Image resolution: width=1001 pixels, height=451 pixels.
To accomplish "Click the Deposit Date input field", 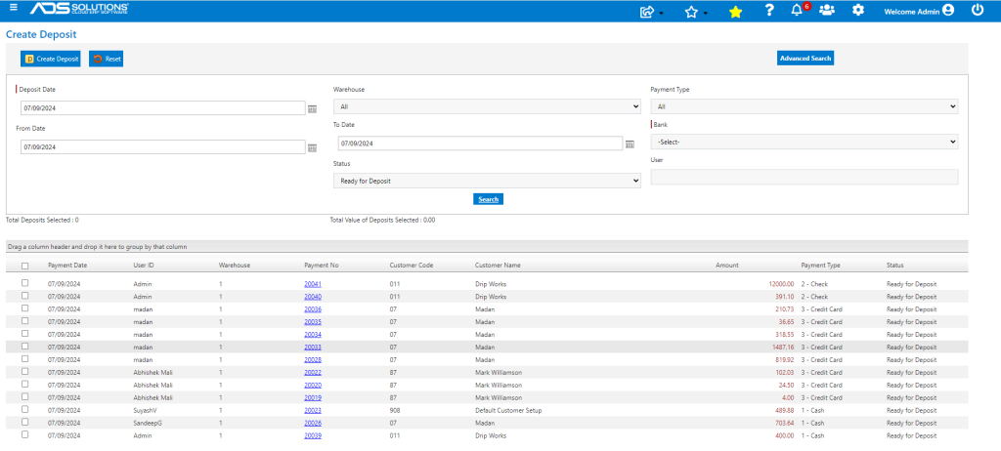I will [163, 108].
